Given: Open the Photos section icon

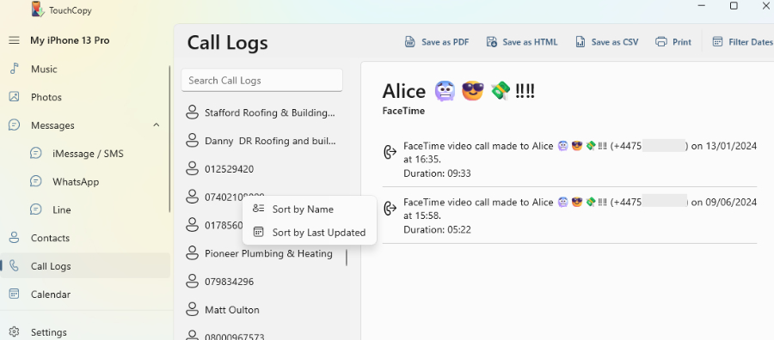Looking at the screenshot, I should pos(15,96).
